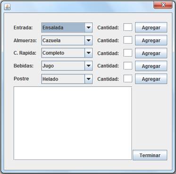Expand the Almuerzo combo box arrow
The width and height of the screenshot is (176, 174).
pos(89,40)
